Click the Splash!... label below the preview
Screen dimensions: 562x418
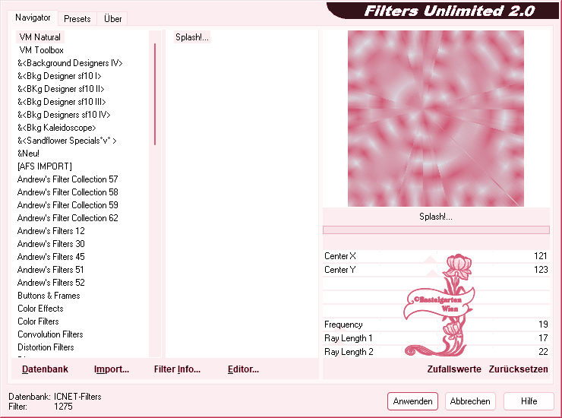click(x=435, y=217)
